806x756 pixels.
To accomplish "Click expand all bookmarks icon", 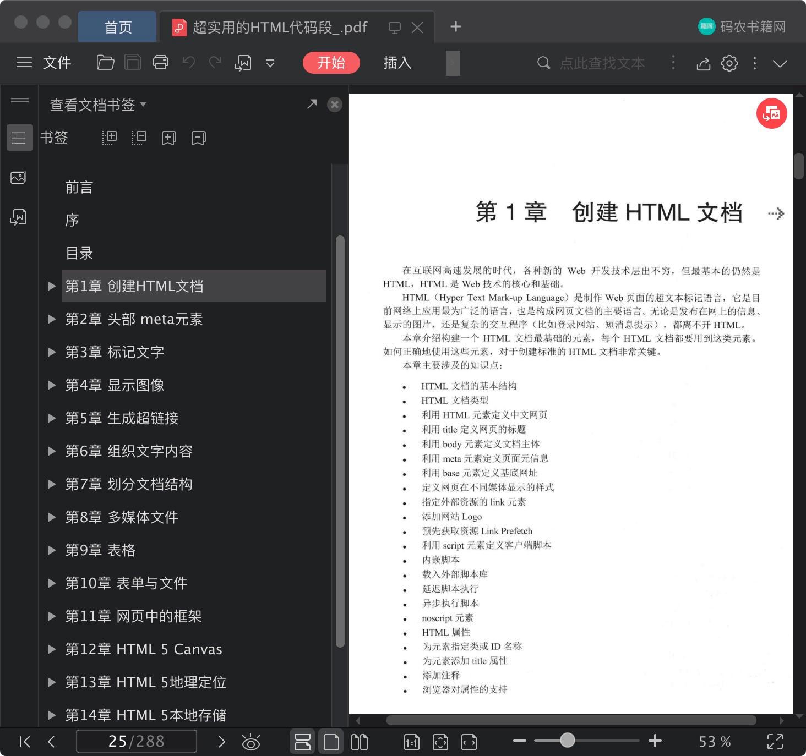I will point(110,138).
